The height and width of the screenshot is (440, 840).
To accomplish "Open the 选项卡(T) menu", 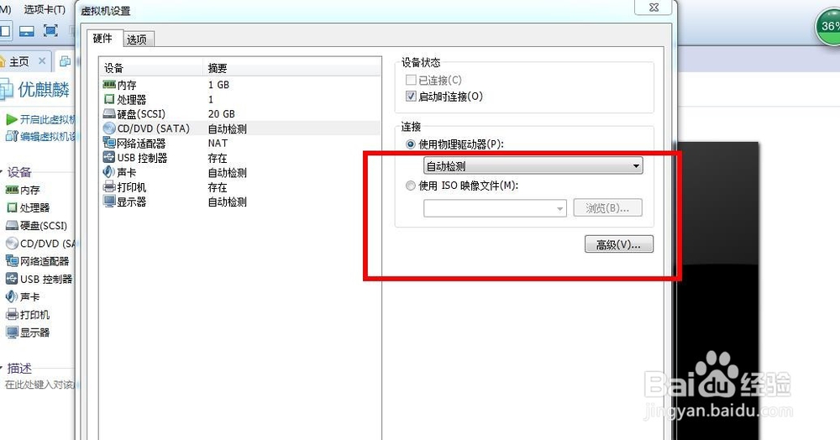I will click(x=45, y=9).
